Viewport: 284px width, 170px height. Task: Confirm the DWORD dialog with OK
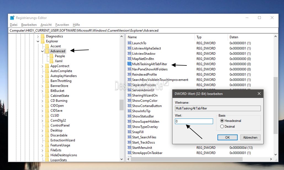227,137
